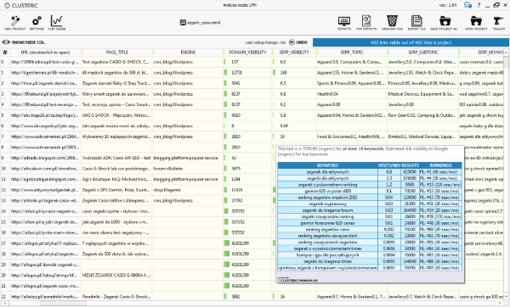Screen dimensions: 510x307
Task: Click the Clusteric logo in title bar
Action: click(20, 6)
